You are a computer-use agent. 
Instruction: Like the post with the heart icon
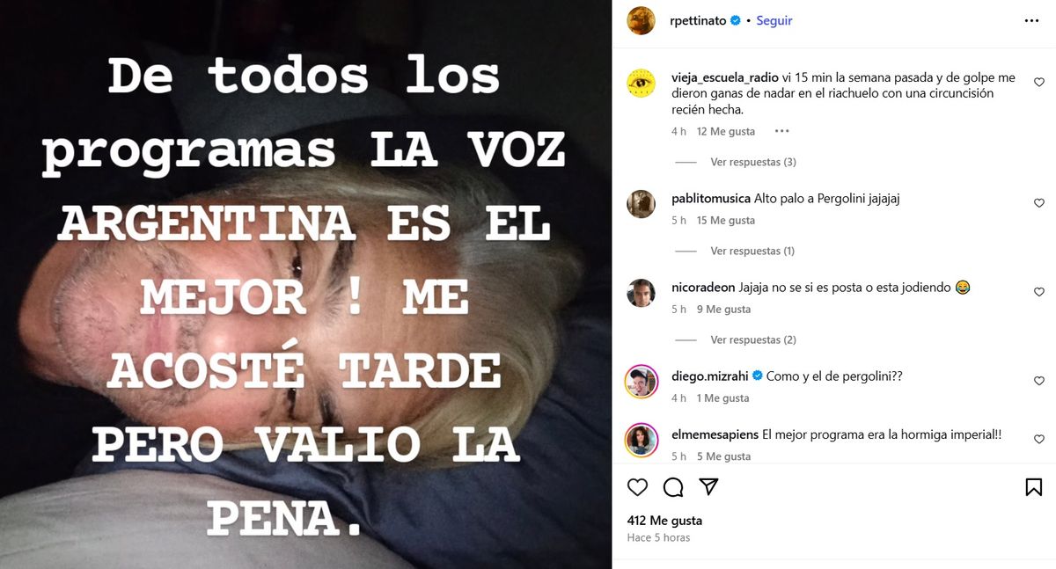coord(637,487)
